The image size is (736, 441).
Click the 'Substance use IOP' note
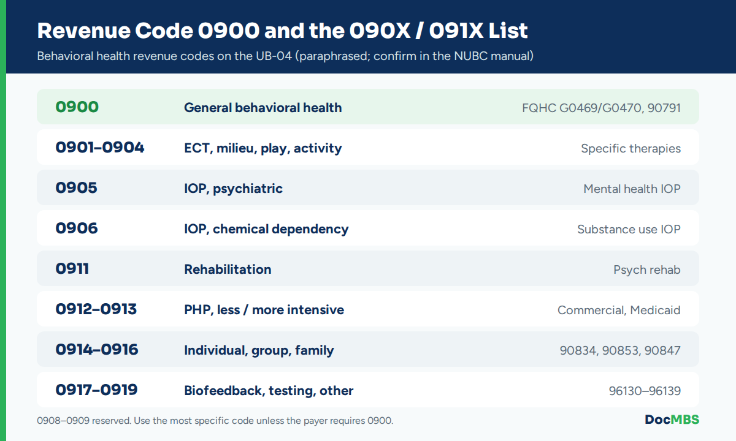(x=629, y=230)
